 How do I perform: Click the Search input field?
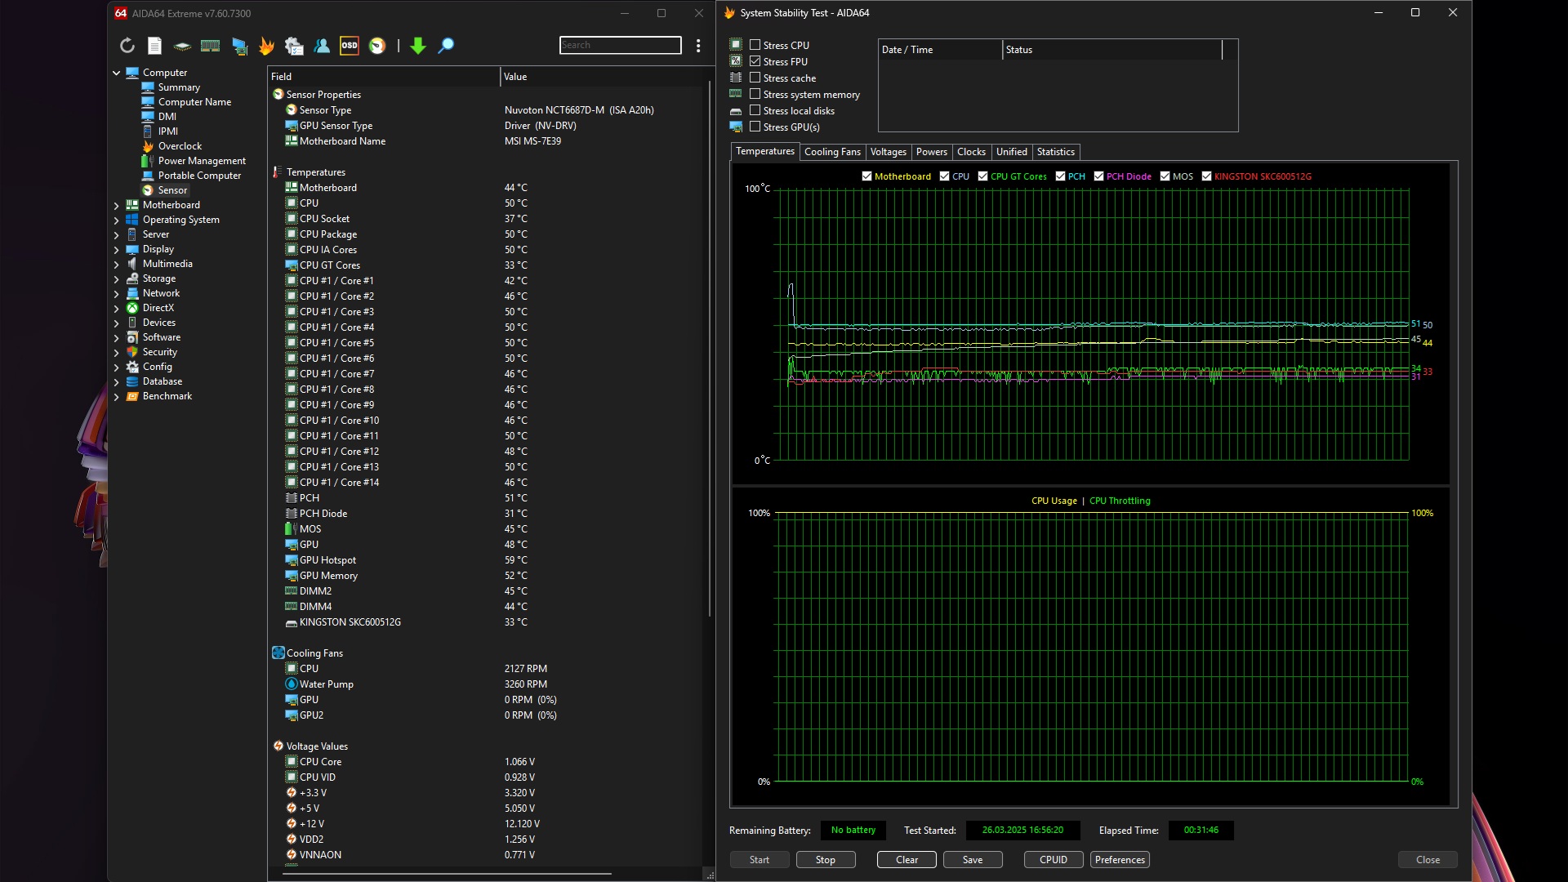(x=621, y=45)
